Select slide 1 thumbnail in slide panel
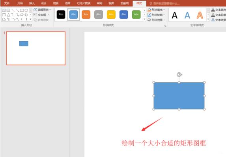 click(36, 48)
